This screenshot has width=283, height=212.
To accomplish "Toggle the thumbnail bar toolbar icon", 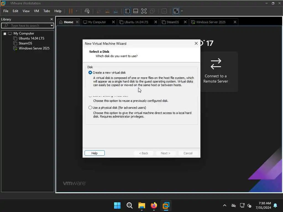I will coord(135,11).
